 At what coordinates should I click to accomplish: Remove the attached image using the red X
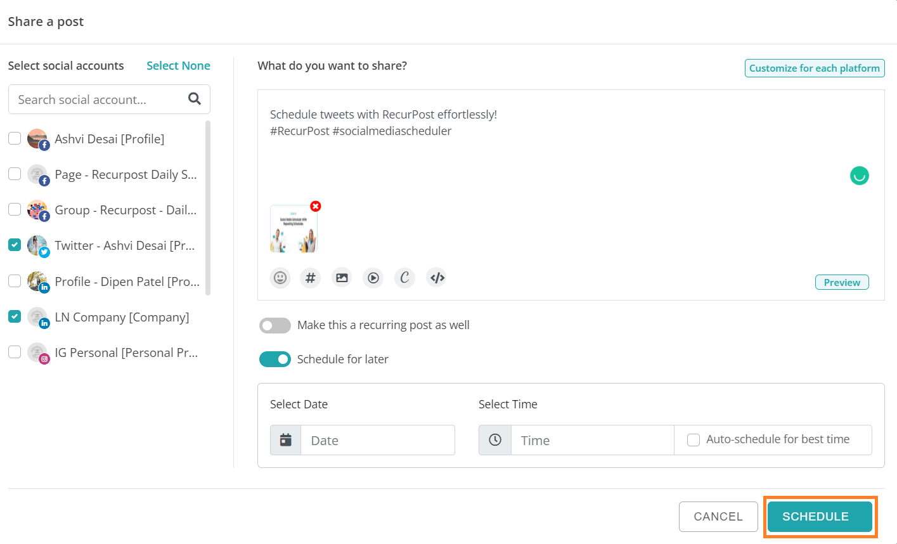315,206
